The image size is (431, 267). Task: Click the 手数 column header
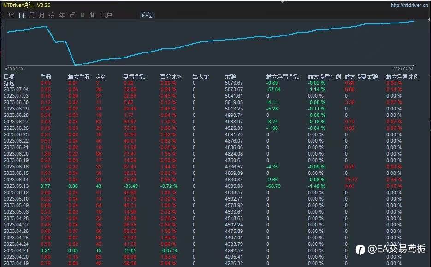(x=46, y=76)
